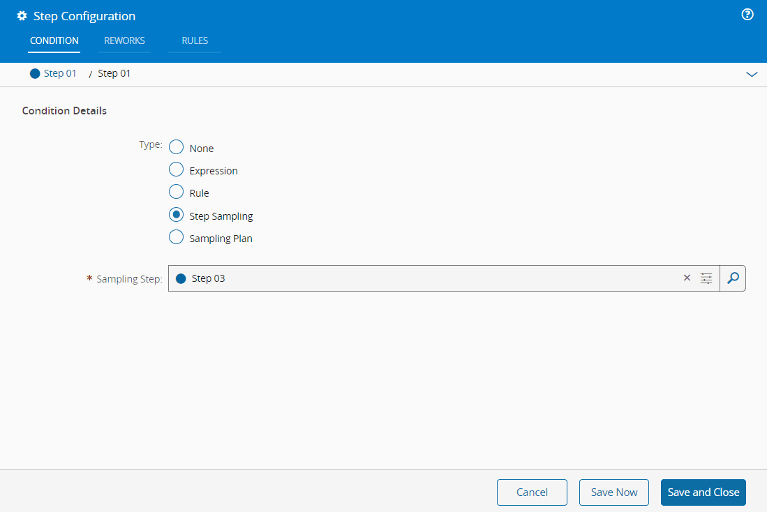Image resolution: width=767 pixels, height=512 pixels.
Task: Expand the breadcrumb chevron dropdown
Action: click(752, 74)
